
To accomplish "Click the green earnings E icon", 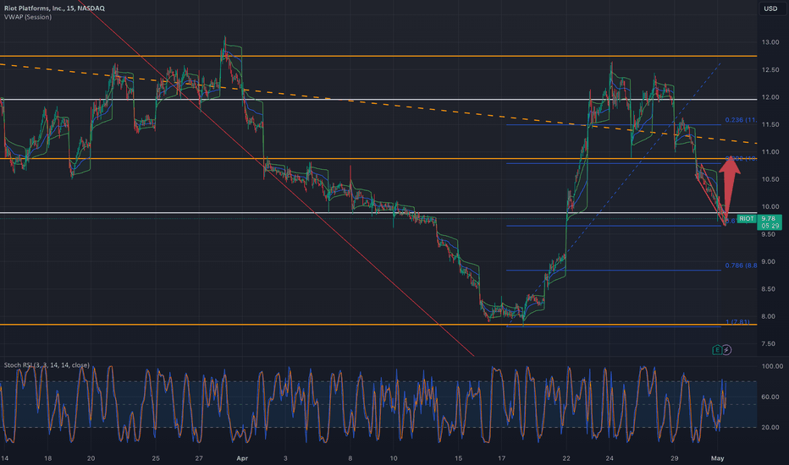I will (x=718, y=350).
